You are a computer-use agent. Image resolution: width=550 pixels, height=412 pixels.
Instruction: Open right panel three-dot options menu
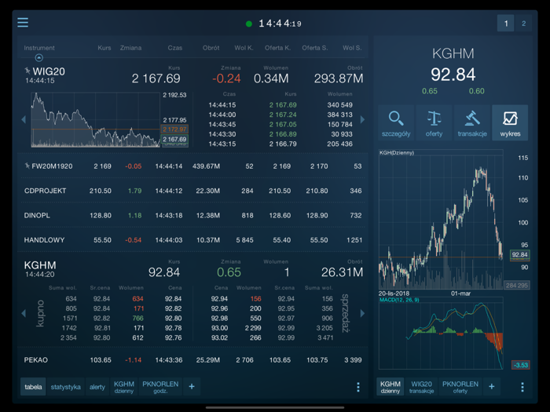click(x=522, y=387)
